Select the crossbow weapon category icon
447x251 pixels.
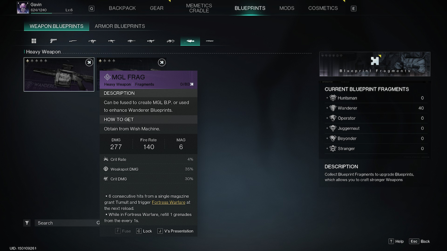pyautogui.click(x=171, y=41)
